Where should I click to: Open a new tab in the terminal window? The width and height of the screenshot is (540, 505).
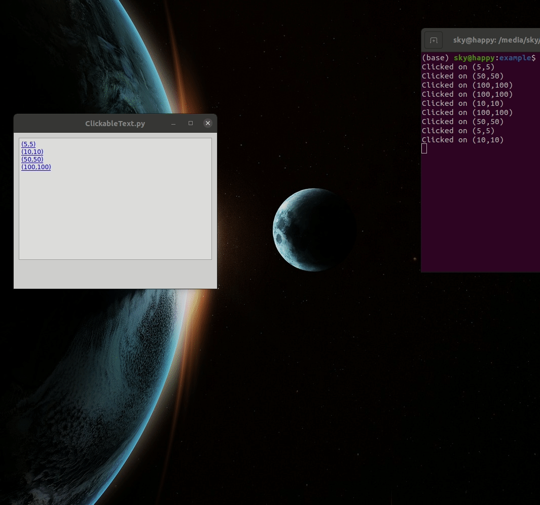pyautogui.click(x=434, y=40)
